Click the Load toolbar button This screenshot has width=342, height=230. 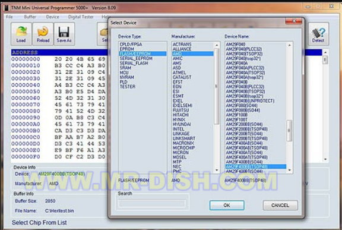(21, 34)
